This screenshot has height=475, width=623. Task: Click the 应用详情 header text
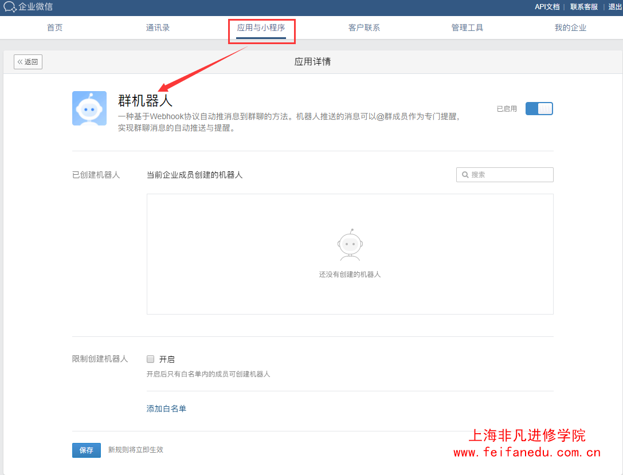pos(312,61)
